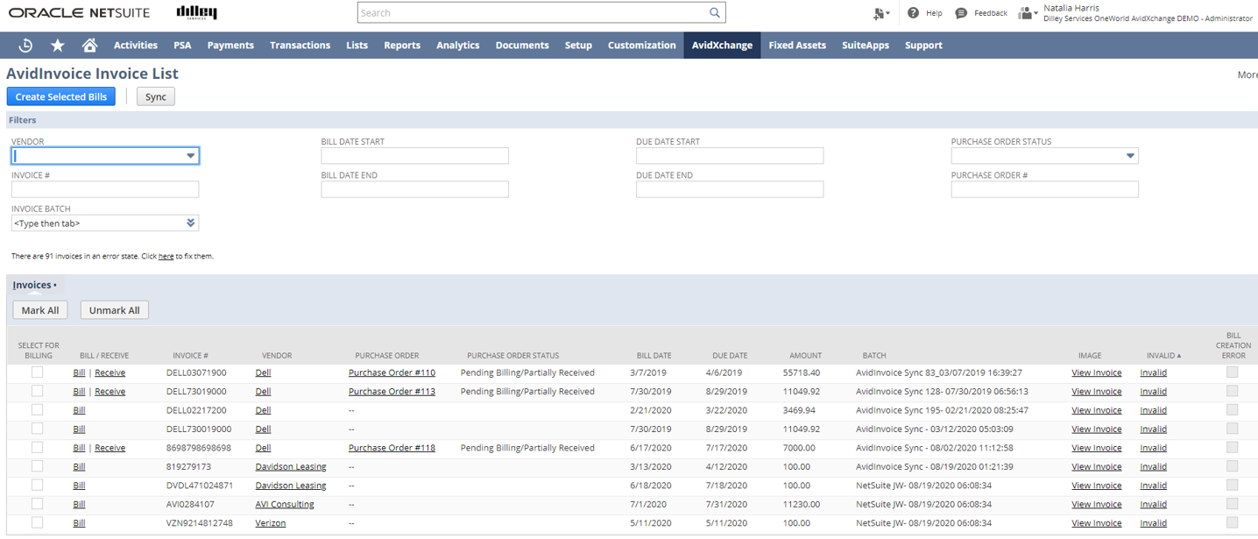1258x539 pixels.
Task: Follow the 'here' link to fix errors
Action: pyautogui.click(x=166, y=257)
